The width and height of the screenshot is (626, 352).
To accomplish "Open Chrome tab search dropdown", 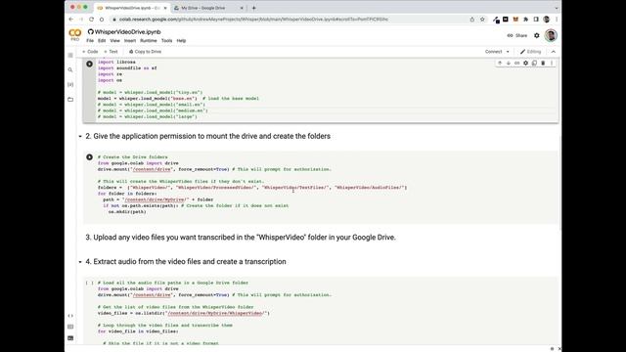I will click(x=557, y=8).
